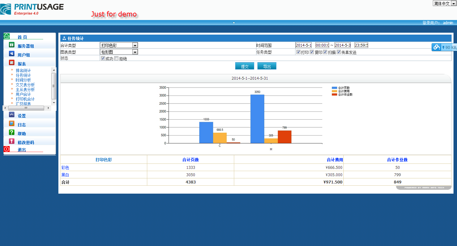Click the orange 305 bar for M
This screenshot has width=457, height=246.
pyautogui.click(x=271, y=141)
